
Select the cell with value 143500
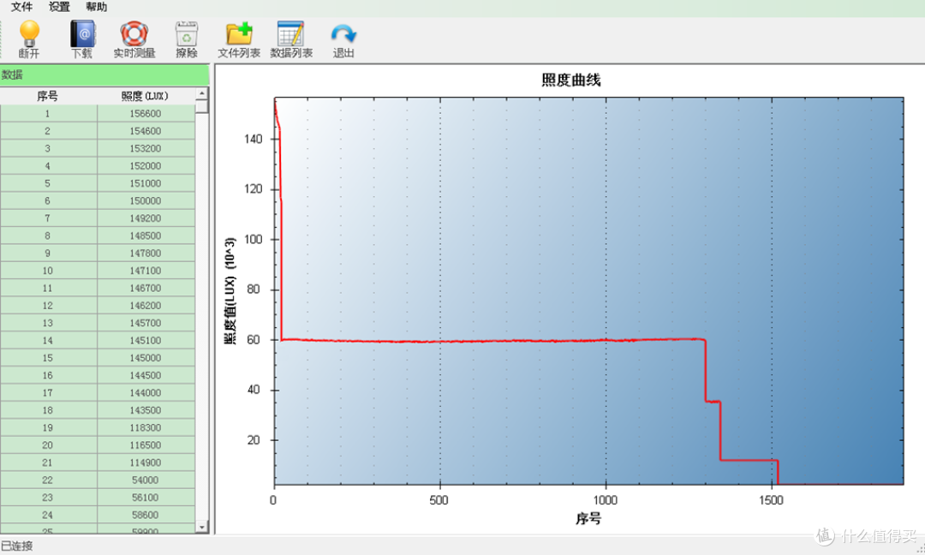146,410
